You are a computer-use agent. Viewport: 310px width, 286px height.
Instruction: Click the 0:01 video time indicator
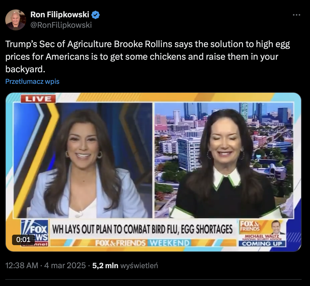click(24, 240)
